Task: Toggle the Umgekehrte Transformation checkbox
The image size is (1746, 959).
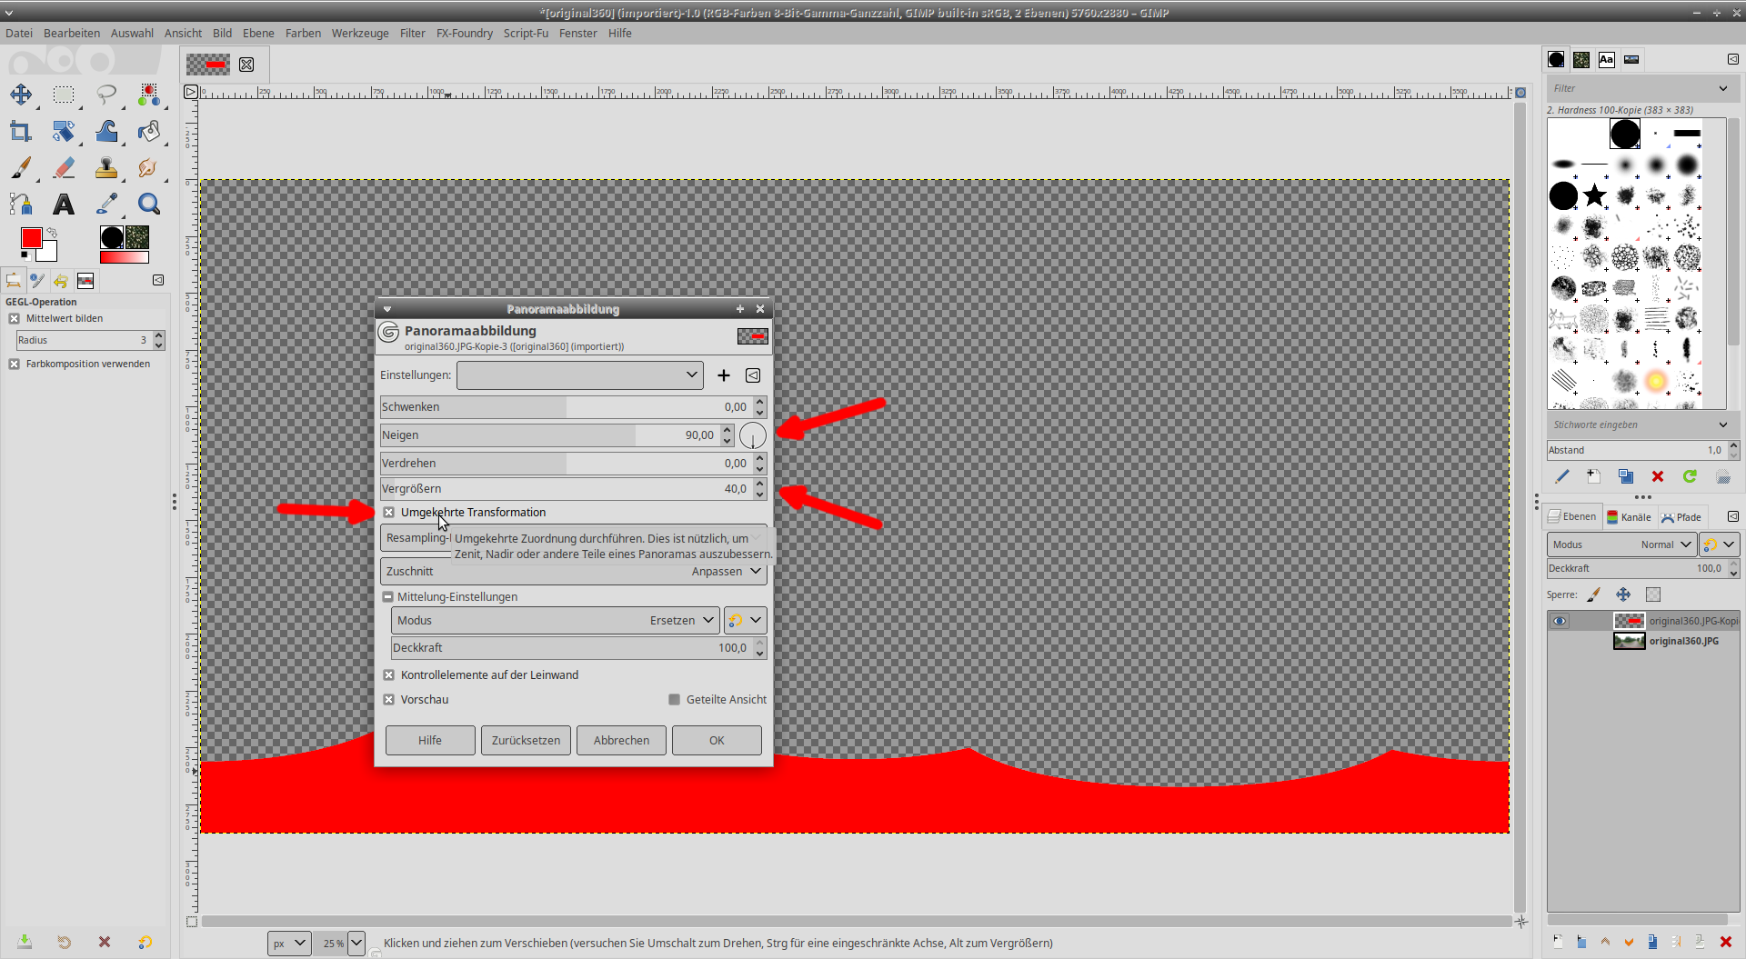Action: pos(389,513)
